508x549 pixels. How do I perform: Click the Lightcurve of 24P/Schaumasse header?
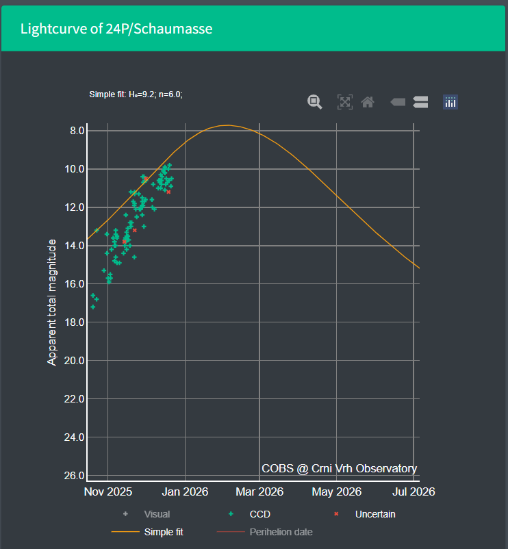(x=116, y=29)
